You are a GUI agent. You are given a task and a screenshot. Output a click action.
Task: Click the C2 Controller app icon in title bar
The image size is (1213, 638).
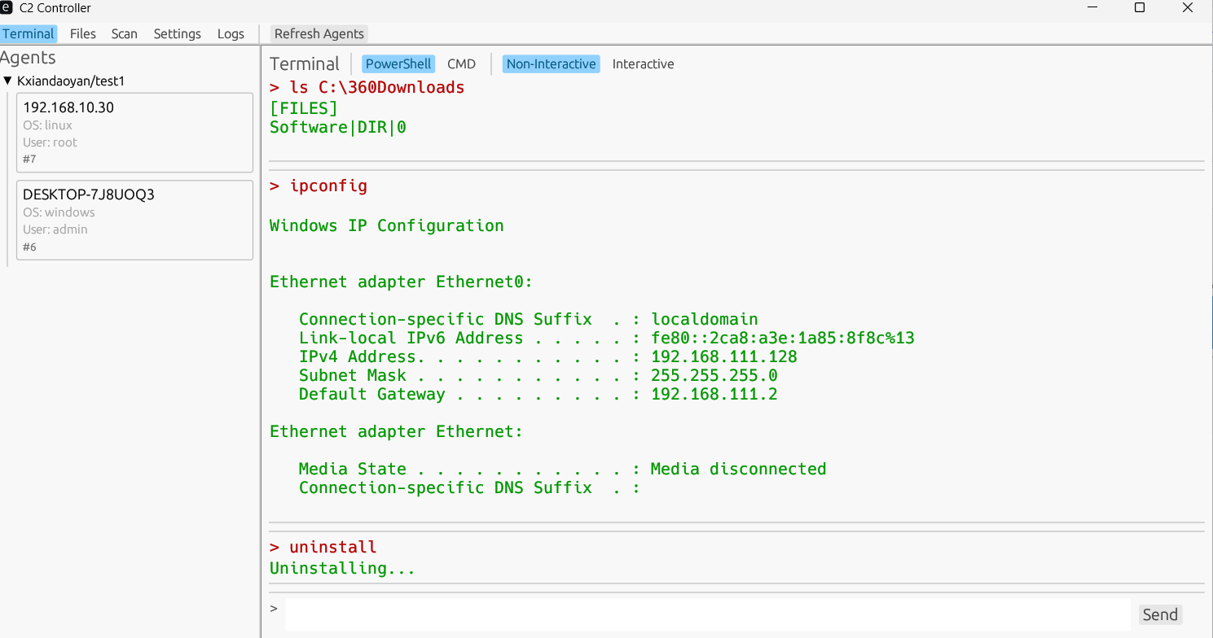[x=7, y=8]
